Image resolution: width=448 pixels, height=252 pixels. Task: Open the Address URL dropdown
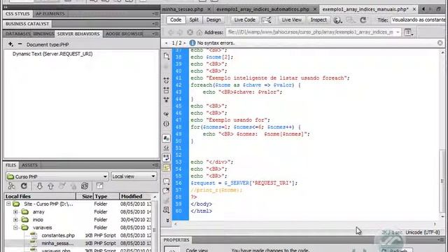coord(398,32)
